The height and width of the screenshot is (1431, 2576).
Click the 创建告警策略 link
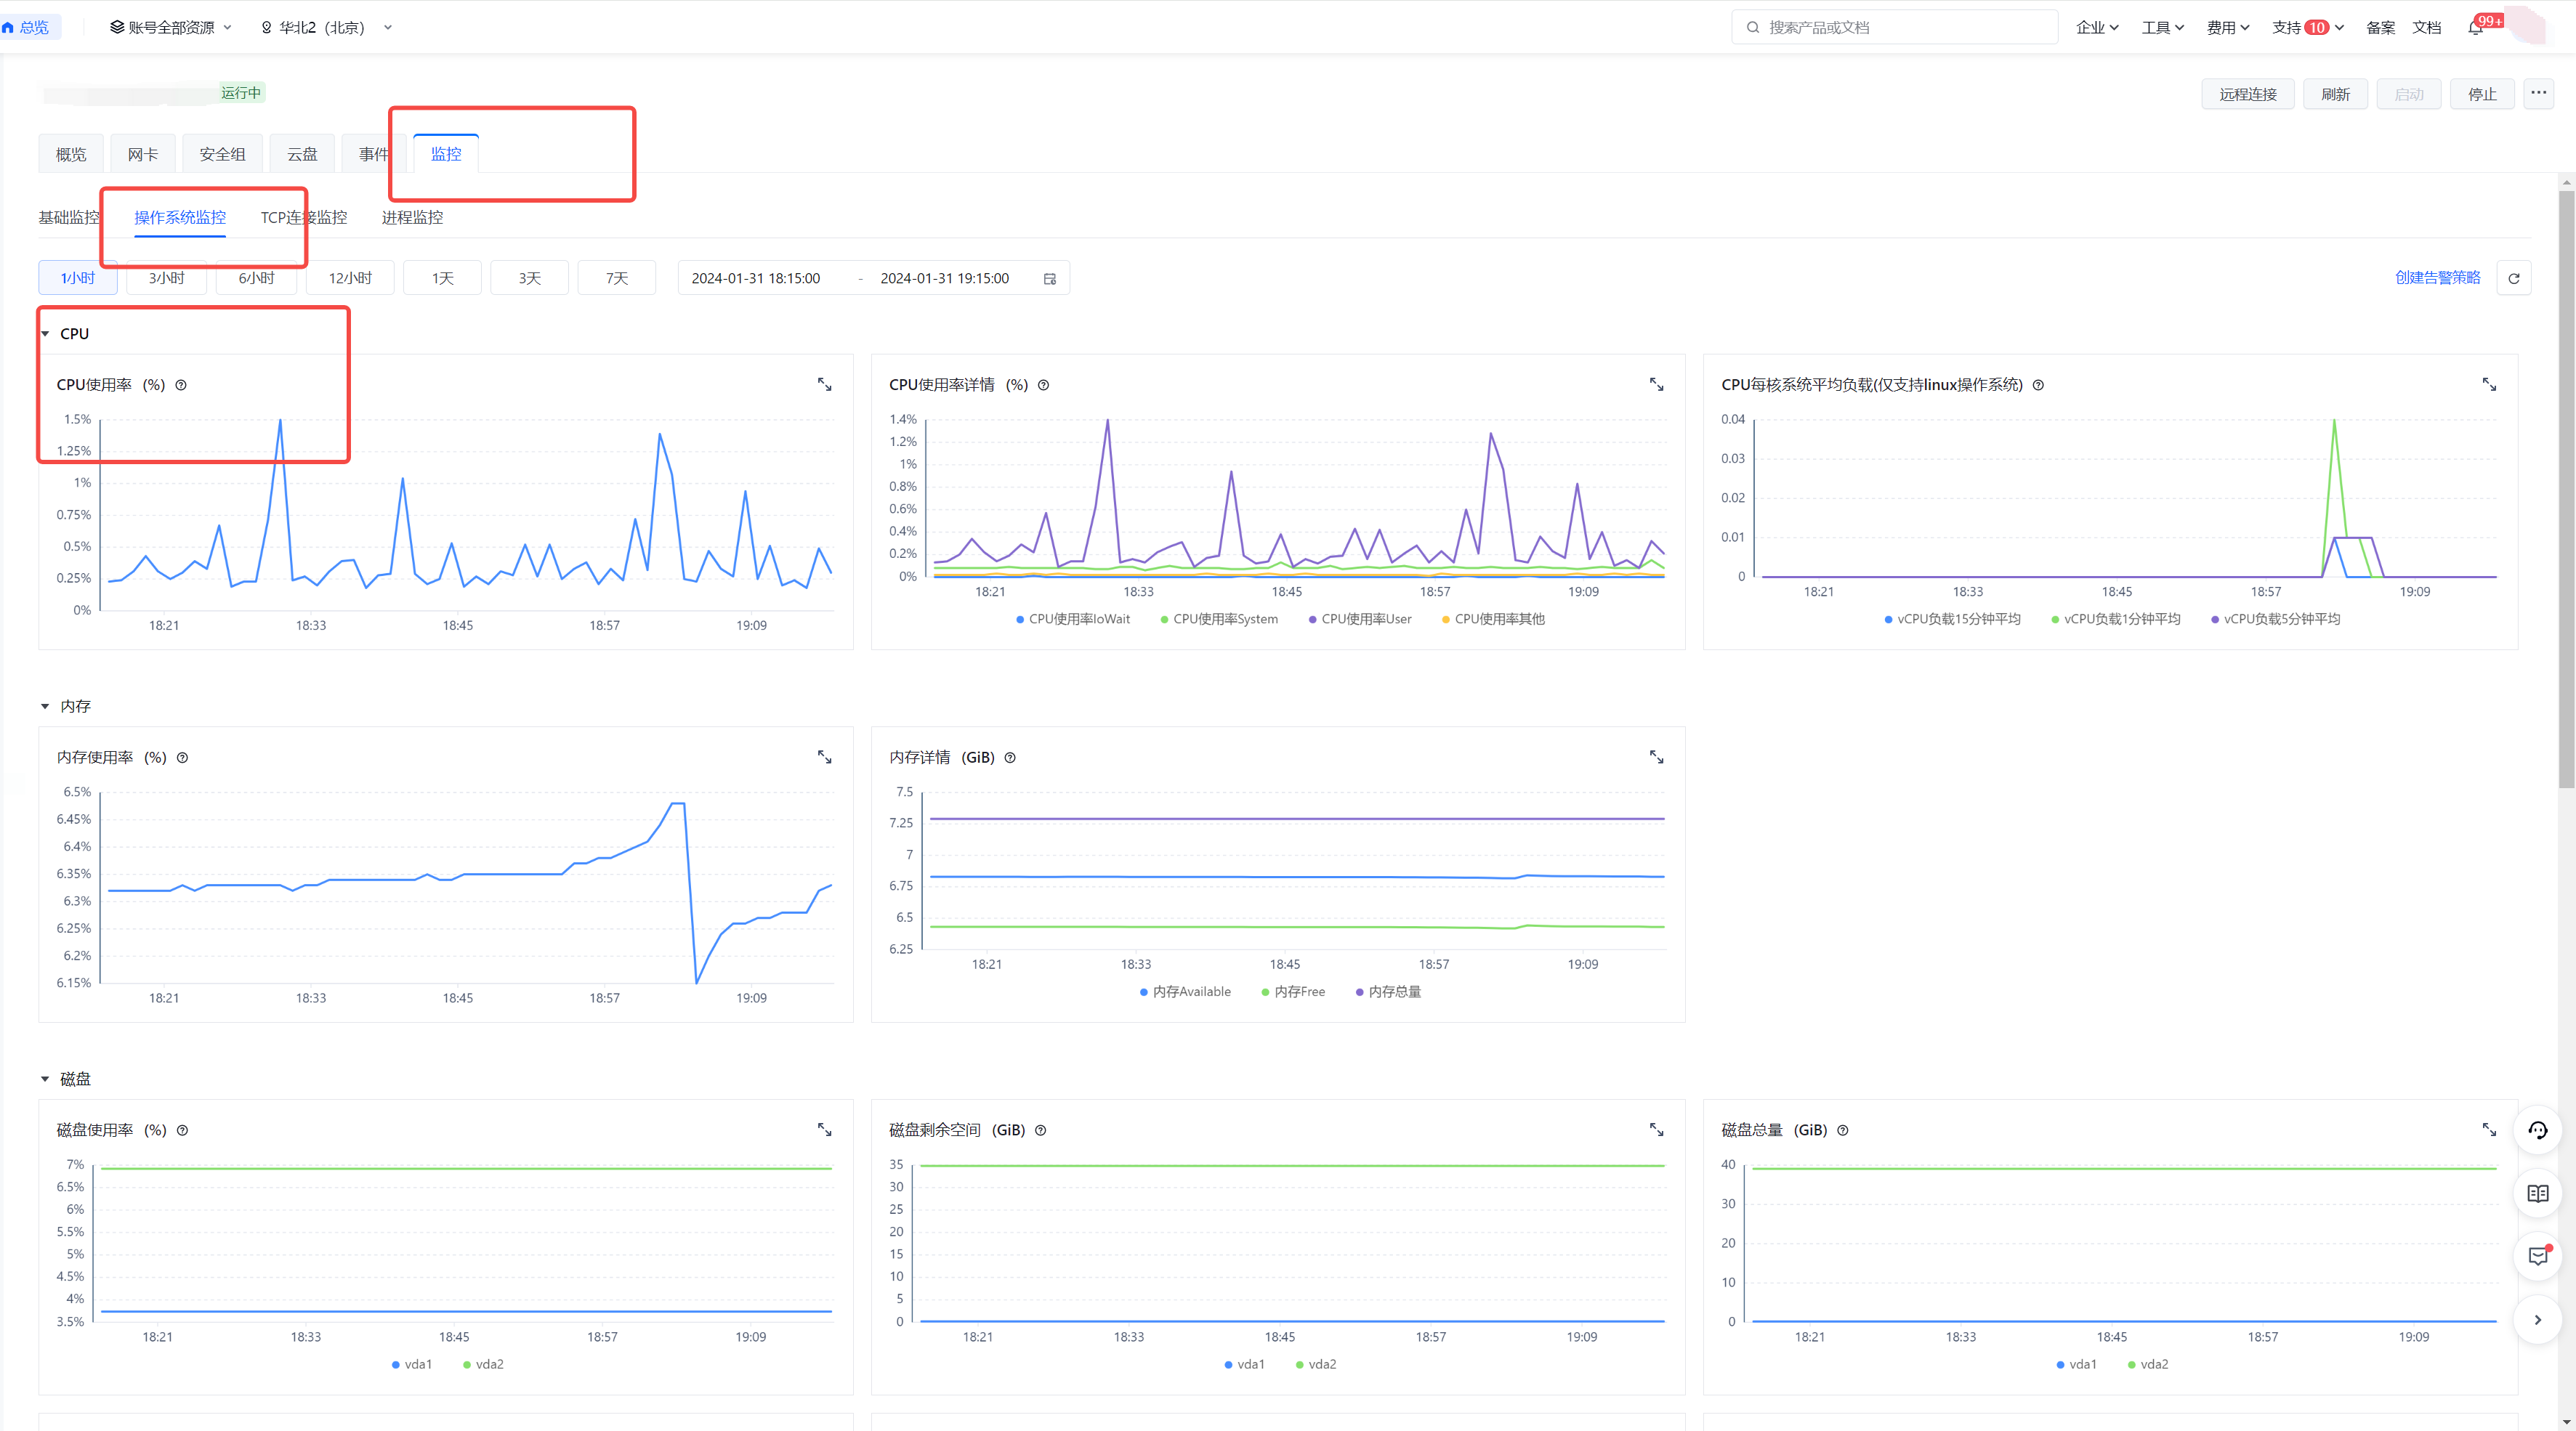point(2437,277)
